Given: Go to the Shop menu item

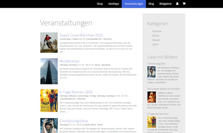Looking at the screenshot, I should tap(100, 4).
